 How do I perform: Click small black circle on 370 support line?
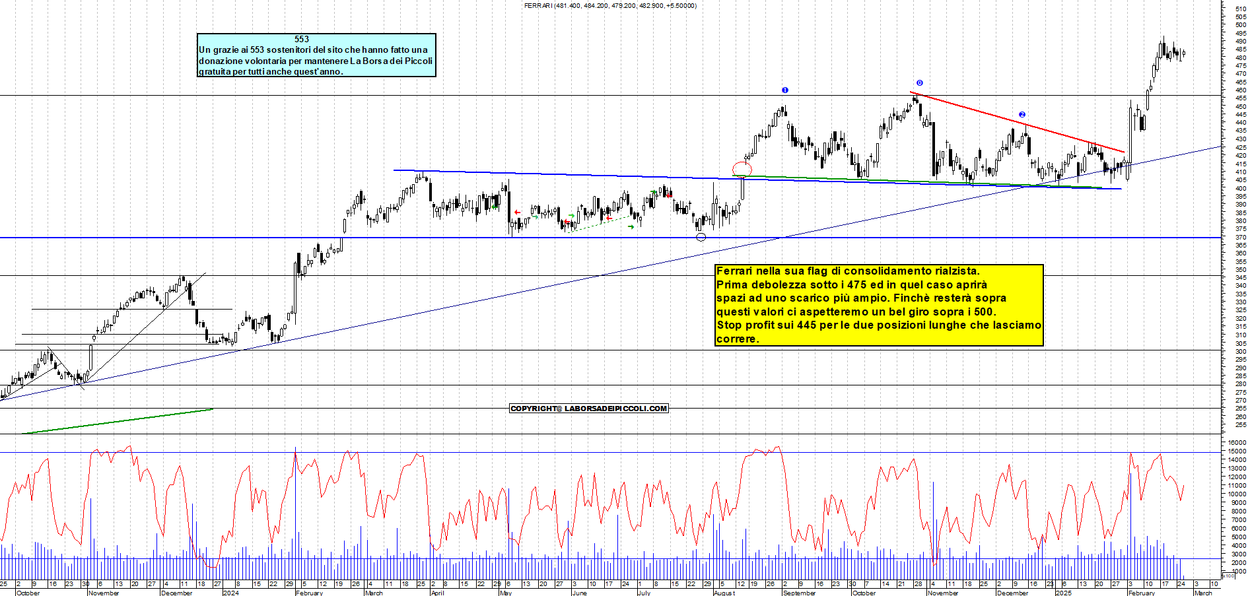[701, 237]
